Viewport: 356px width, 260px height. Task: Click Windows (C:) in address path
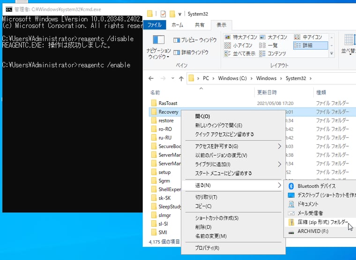click(232, 78)
